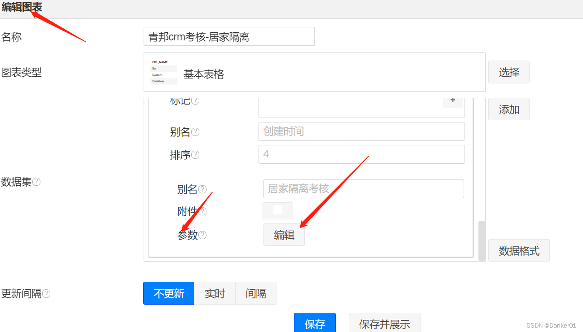
Task: Open the help icon next to 参数
Action: point(202,235)
